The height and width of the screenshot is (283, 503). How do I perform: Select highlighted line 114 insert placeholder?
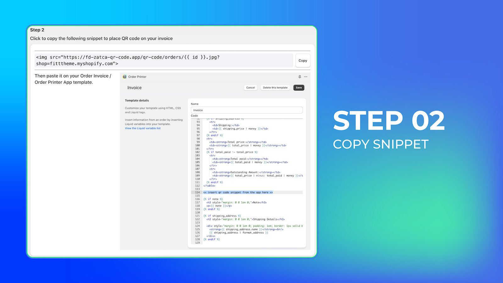(x=238, y=192)
